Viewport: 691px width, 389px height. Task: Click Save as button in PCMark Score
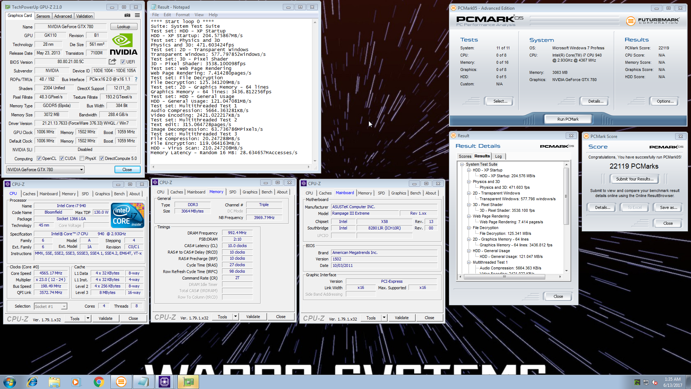click(668, 207)
